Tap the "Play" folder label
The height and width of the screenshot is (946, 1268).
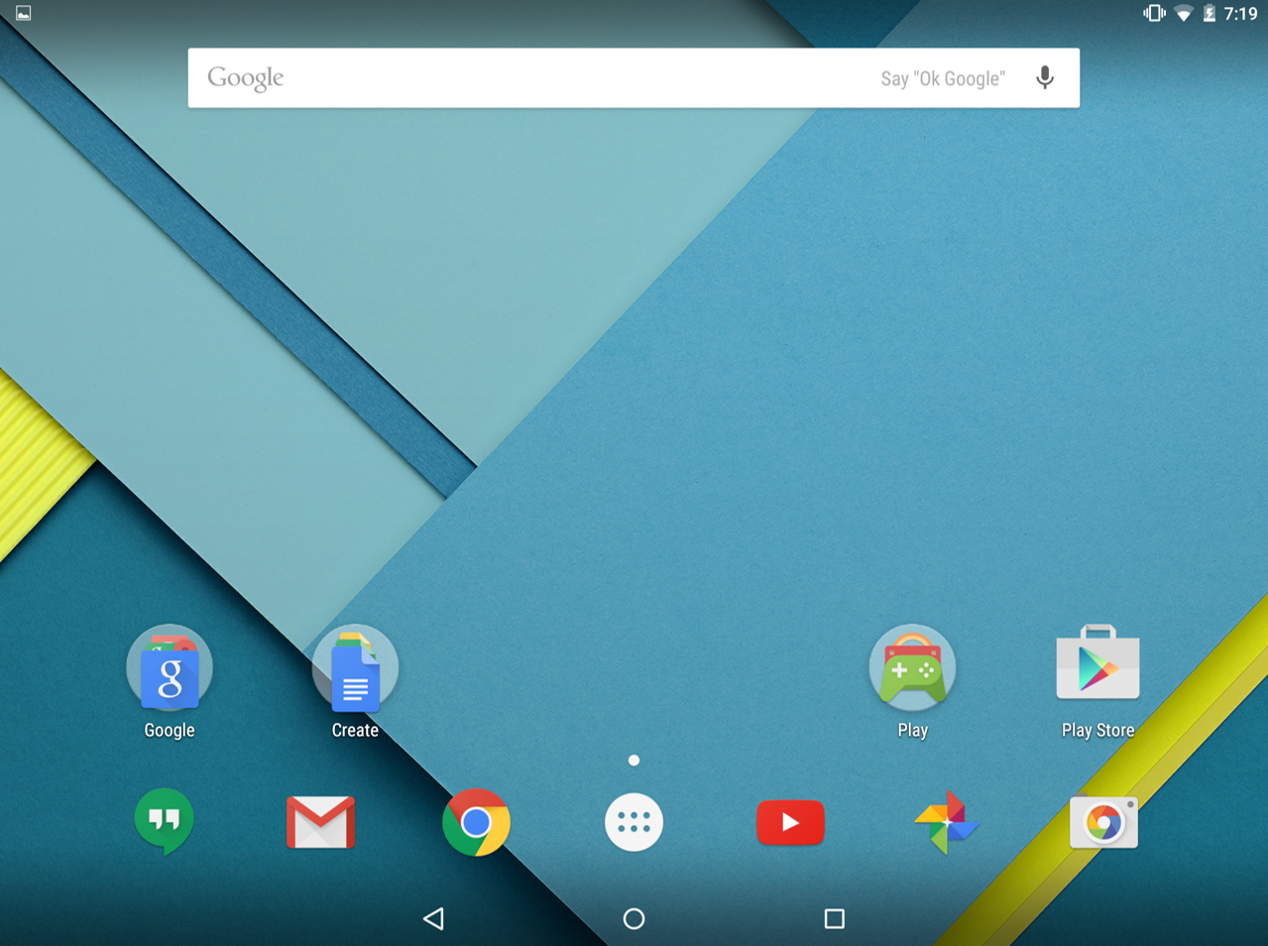coord(912,731)
